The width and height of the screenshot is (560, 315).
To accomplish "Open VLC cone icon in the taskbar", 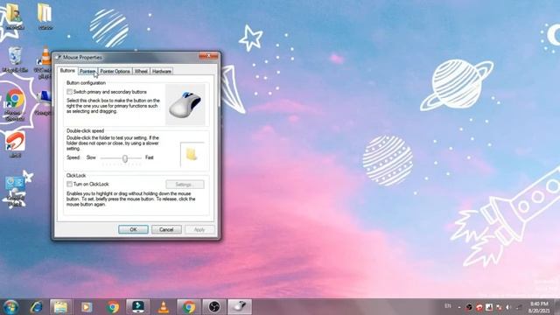I will [164, 307].
